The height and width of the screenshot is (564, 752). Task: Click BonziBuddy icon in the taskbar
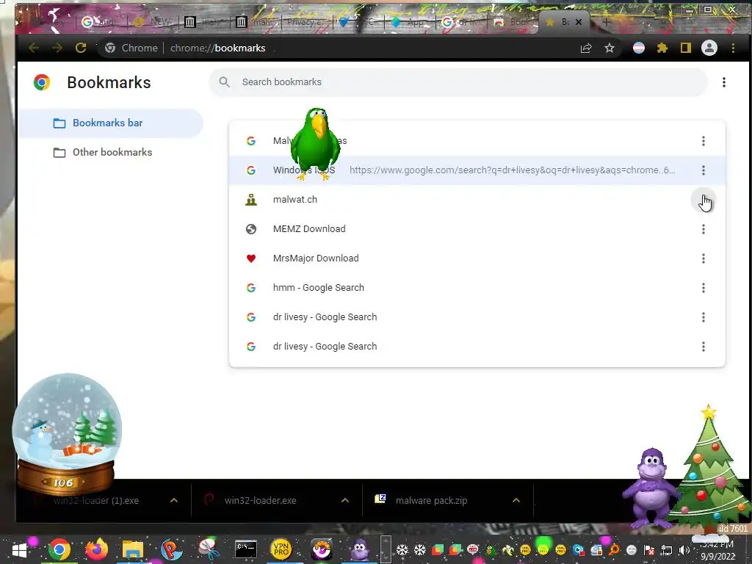tap(359, 549)
